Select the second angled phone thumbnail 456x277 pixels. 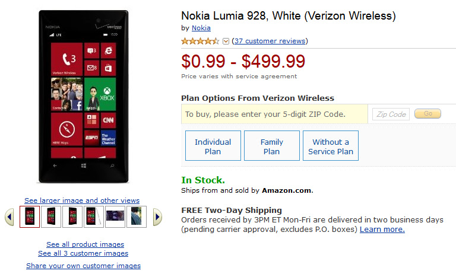coord(51,217)
